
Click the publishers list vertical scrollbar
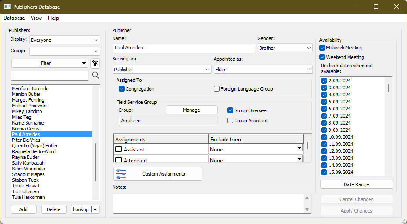[x=96, y=162]
